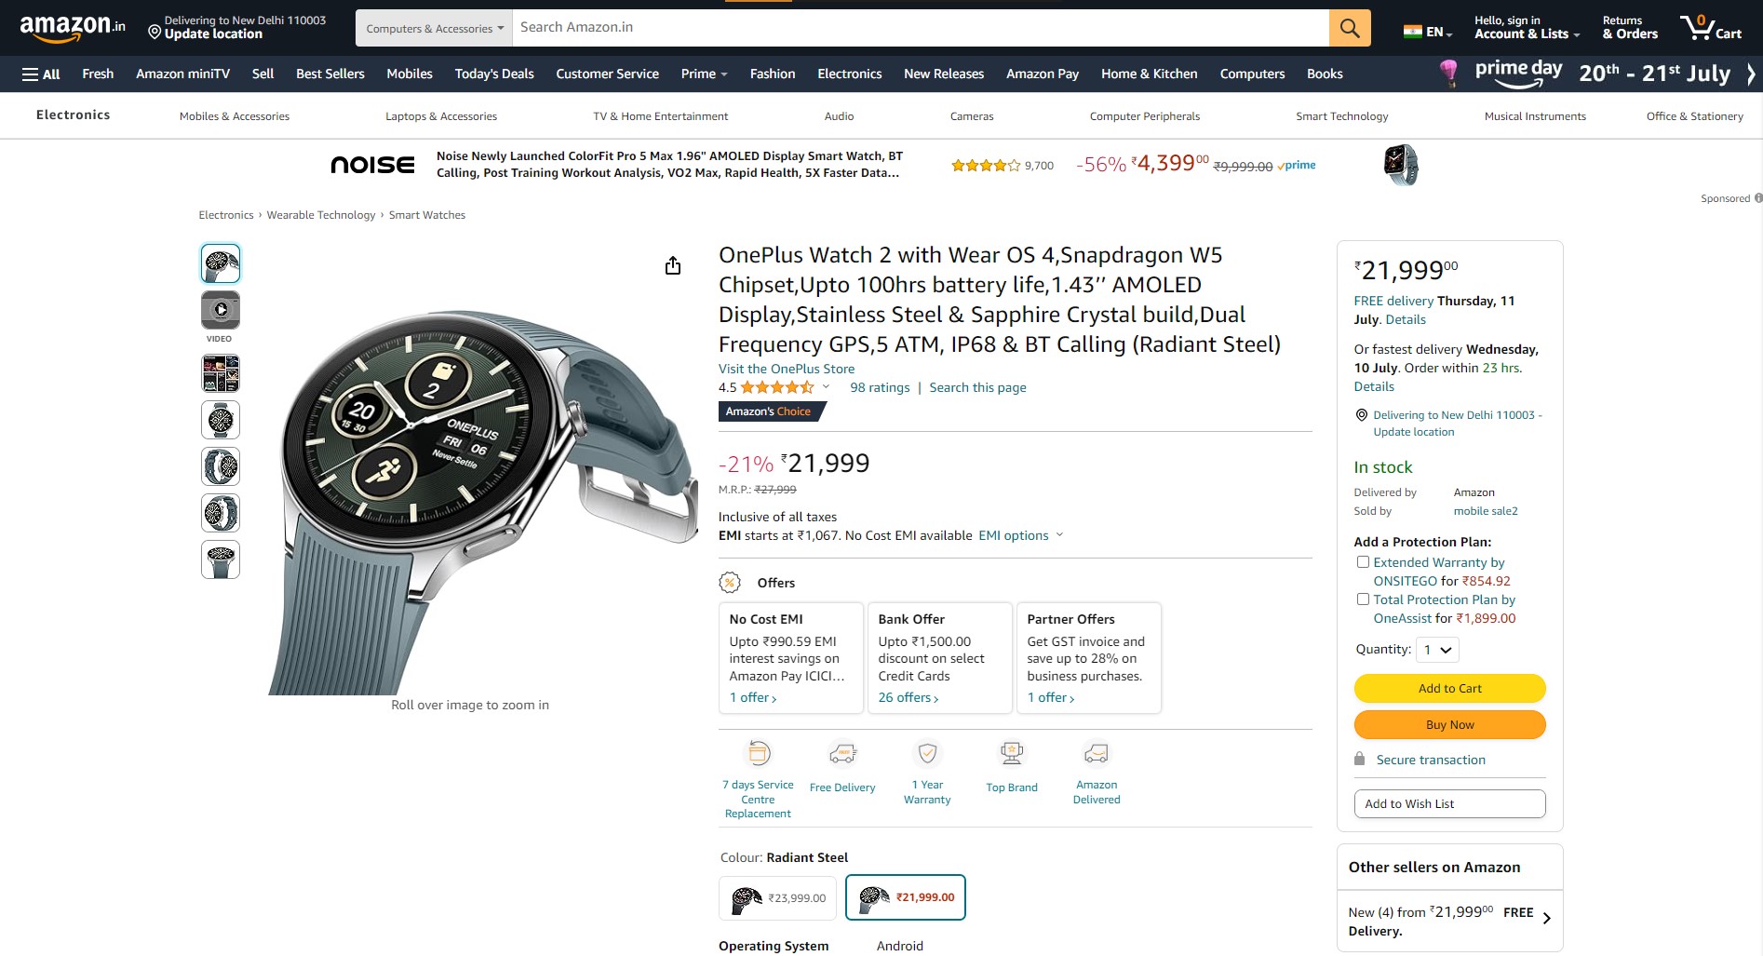Open Today's Deals in navigation bar
The image size is (1763, 956).
click(494, 74)
